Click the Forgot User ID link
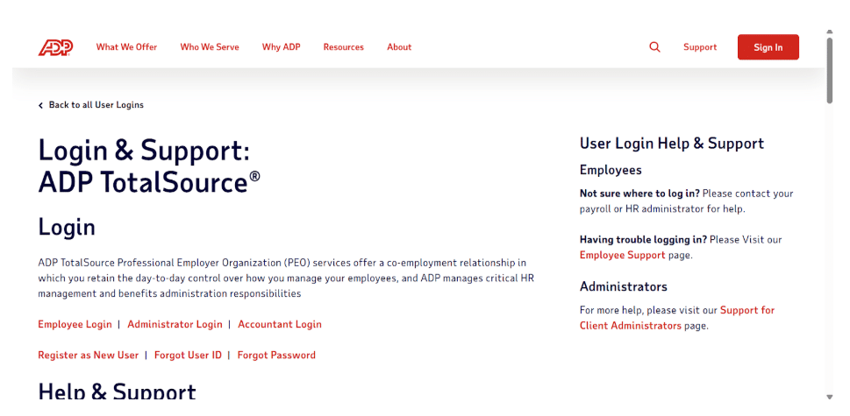The image size is (850, 416). click(x=188, y=355)
